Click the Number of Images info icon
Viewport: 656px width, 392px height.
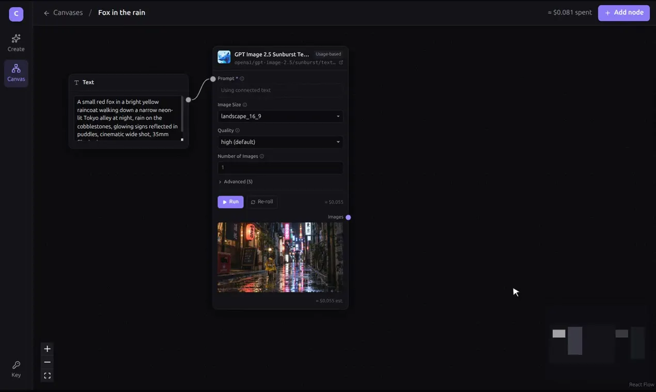point(262,156)
